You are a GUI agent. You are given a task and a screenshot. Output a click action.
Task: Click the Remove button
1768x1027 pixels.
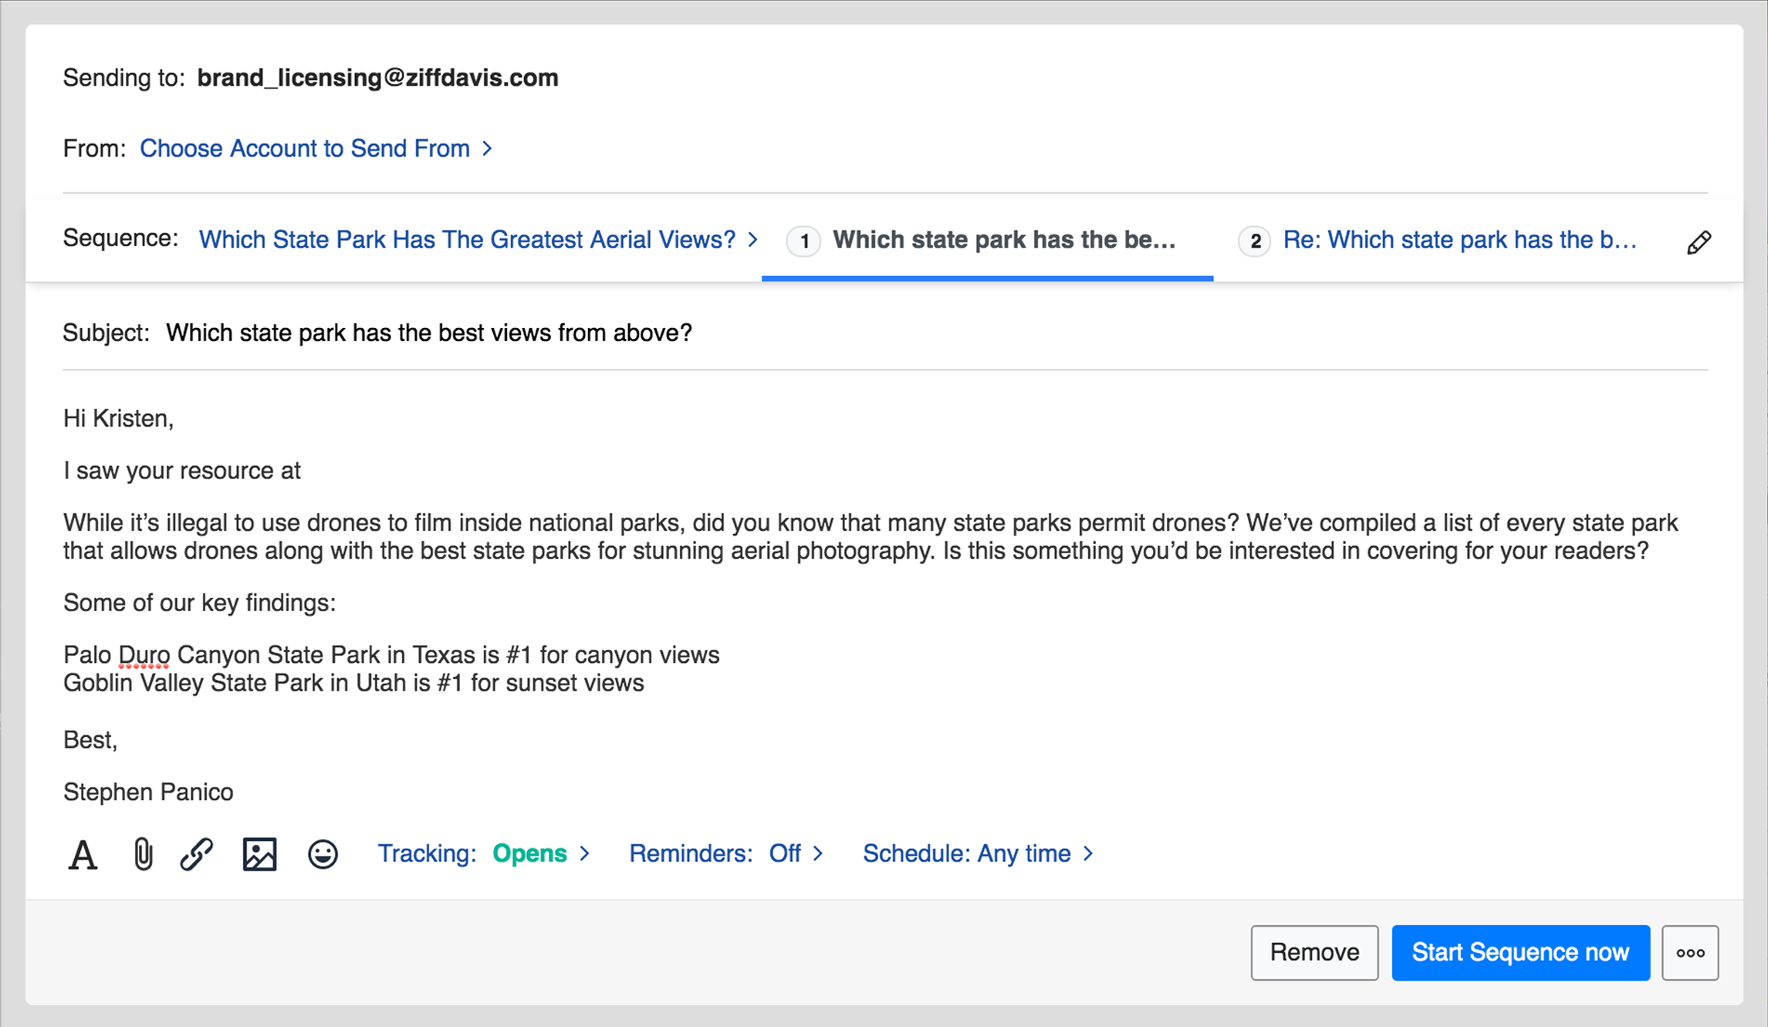click(1314, 953)
